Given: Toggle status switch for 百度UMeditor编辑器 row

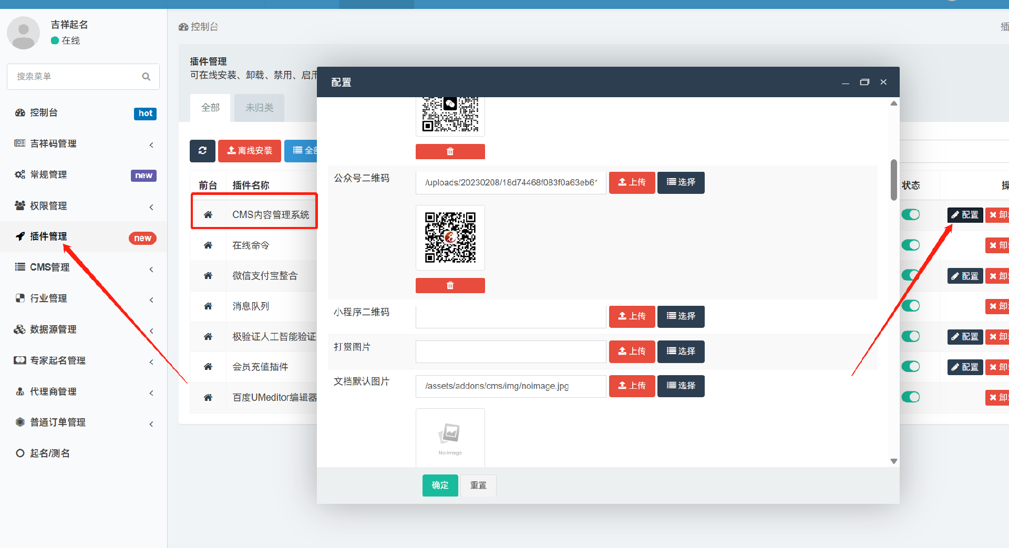Looking at the screenshot, I should pos(911,397).
